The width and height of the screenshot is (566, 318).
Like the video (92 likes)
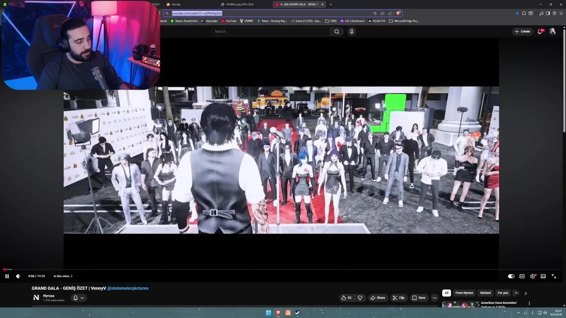[x=346, y=298]
